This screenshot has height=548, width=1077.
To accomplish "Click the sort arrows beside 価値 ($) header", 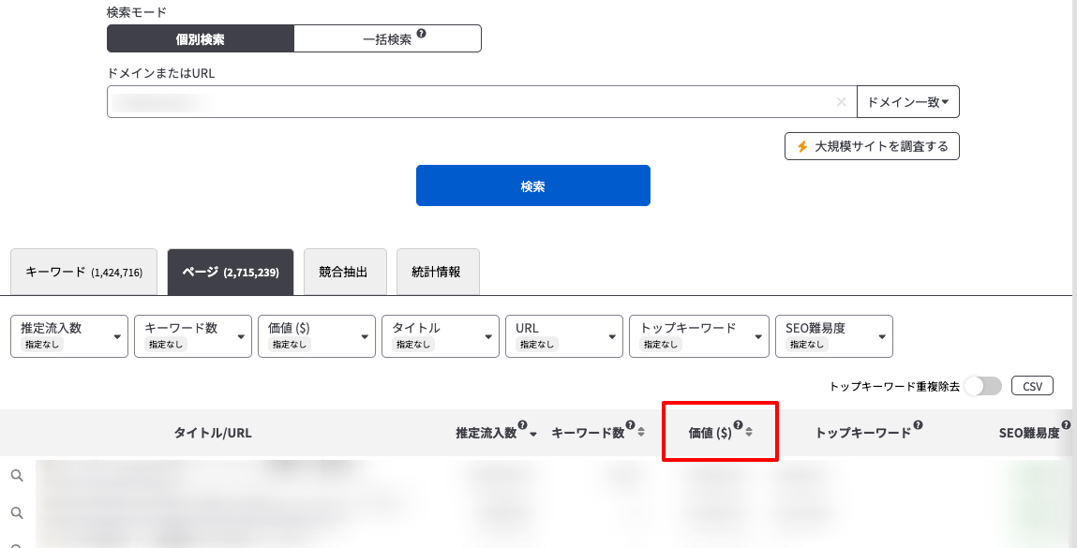I will [x=749, y=433].
